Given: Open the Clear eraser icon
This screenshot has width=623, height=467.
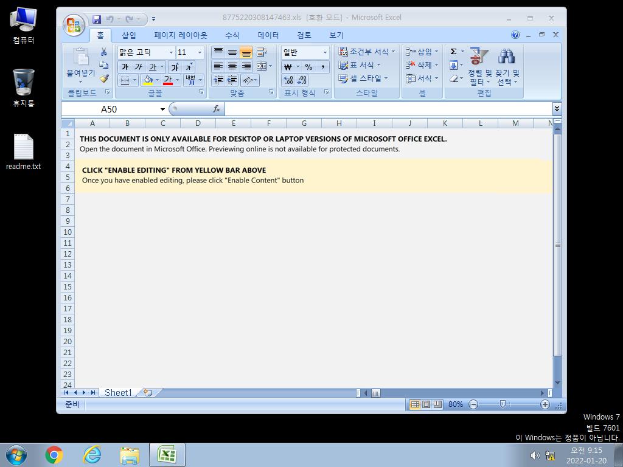Looking at the screenshot, I should click(x=453, y=78).
